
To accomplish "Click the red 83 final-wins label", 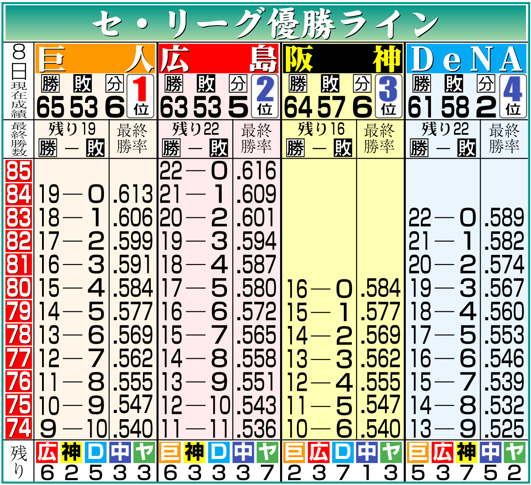I will tap(19, 218).
